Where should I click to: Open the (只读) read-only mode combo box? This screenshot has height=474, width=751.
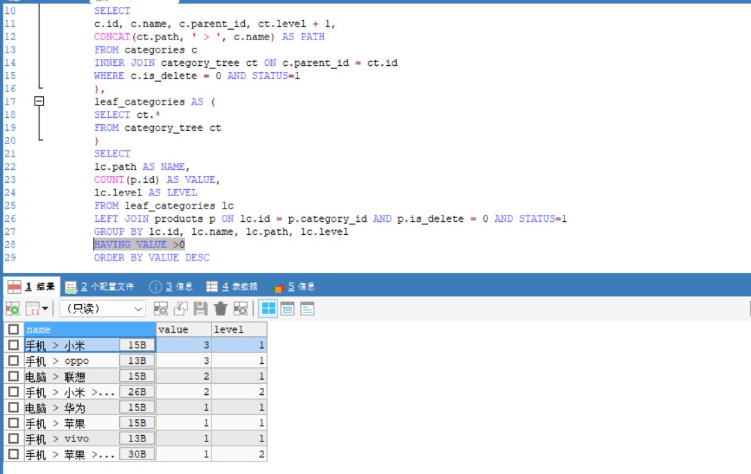(103, 309)
